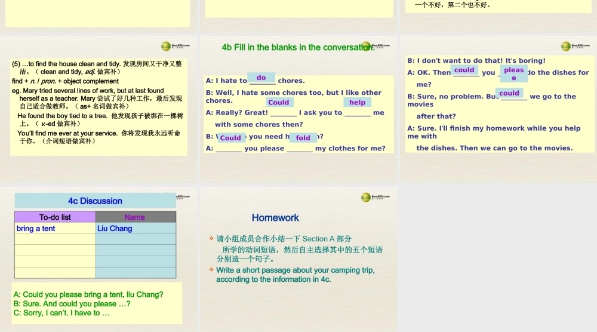Image resolution: width=597 pixels, height=332 pixels.
Task: Click the 'bring a tent' table cell
Action: [55, 228]
